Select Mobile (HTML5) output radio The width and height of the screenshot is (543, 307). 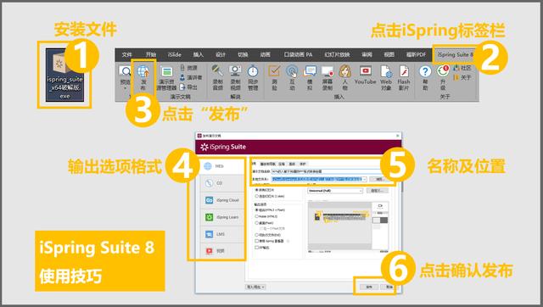(257, 216)
